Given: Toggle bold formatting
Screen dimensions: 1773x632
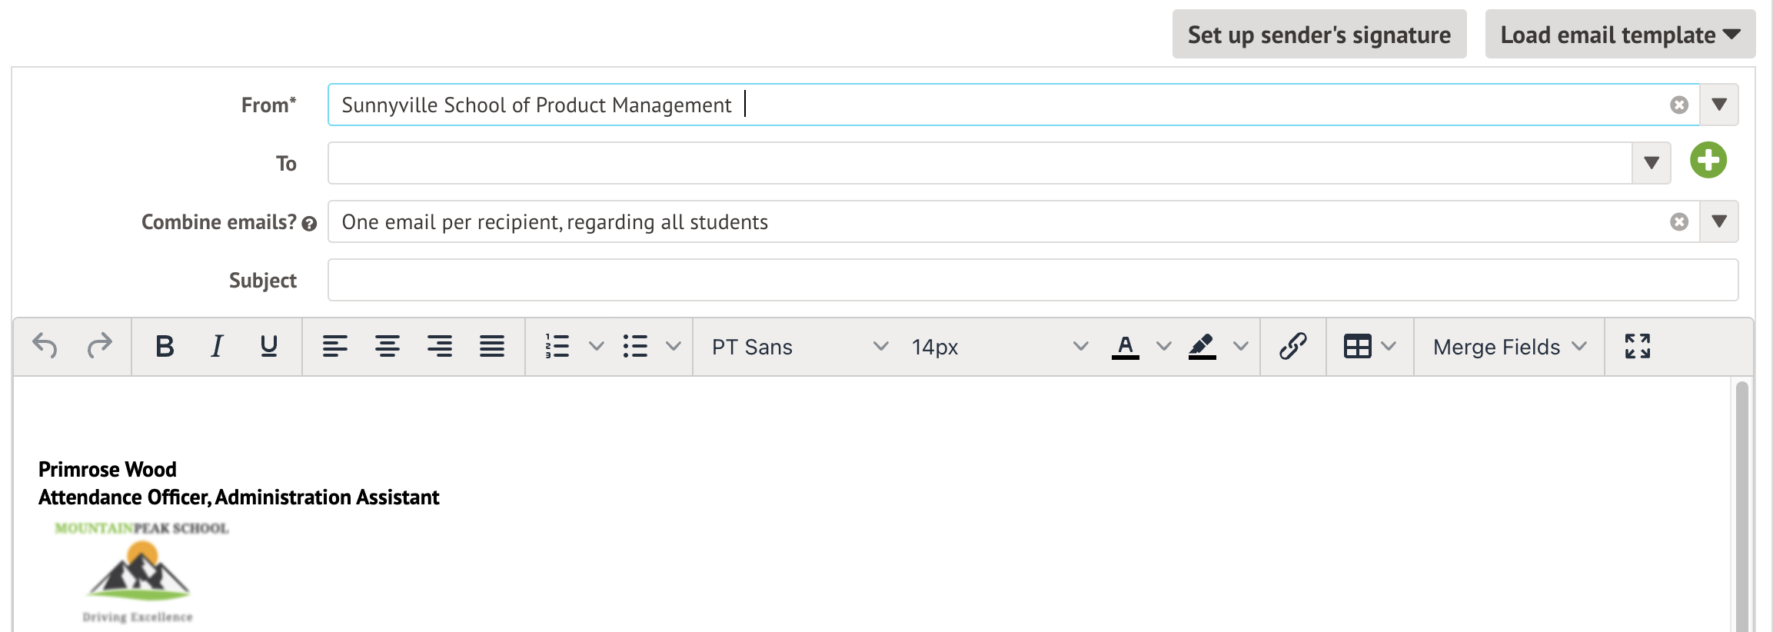Looking at the screenshot, I should pyautogui.click(x=165, y=347).
